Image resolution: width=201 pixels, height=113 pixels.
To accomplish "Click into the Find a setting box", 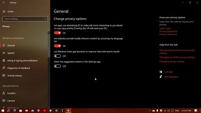I will pos(25,19).
